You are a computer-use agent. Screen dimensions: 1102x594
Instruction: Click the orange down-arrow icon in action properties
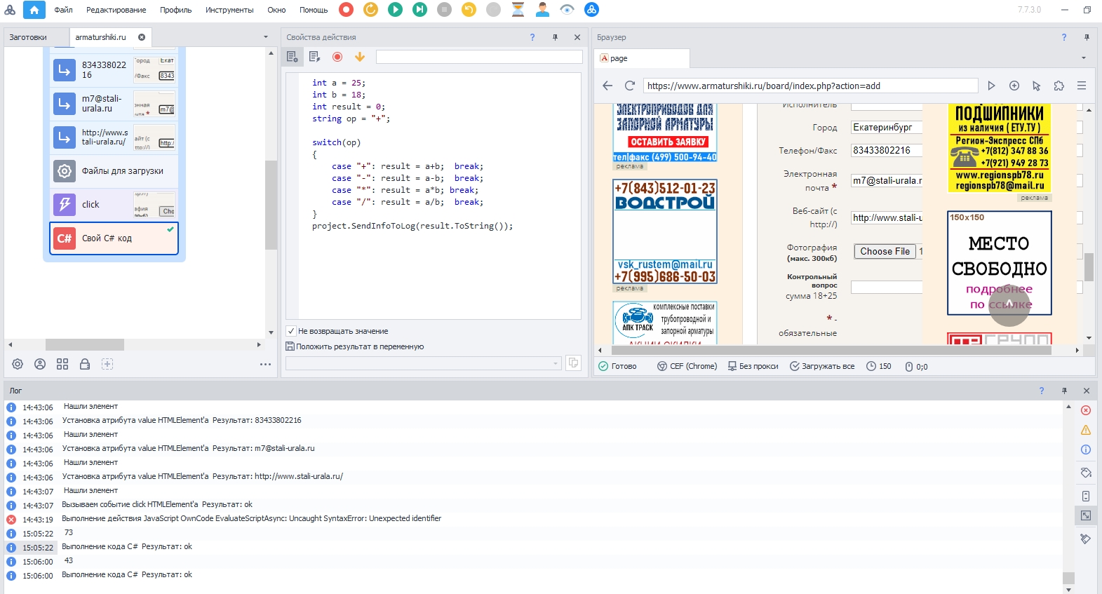[360, 57]
